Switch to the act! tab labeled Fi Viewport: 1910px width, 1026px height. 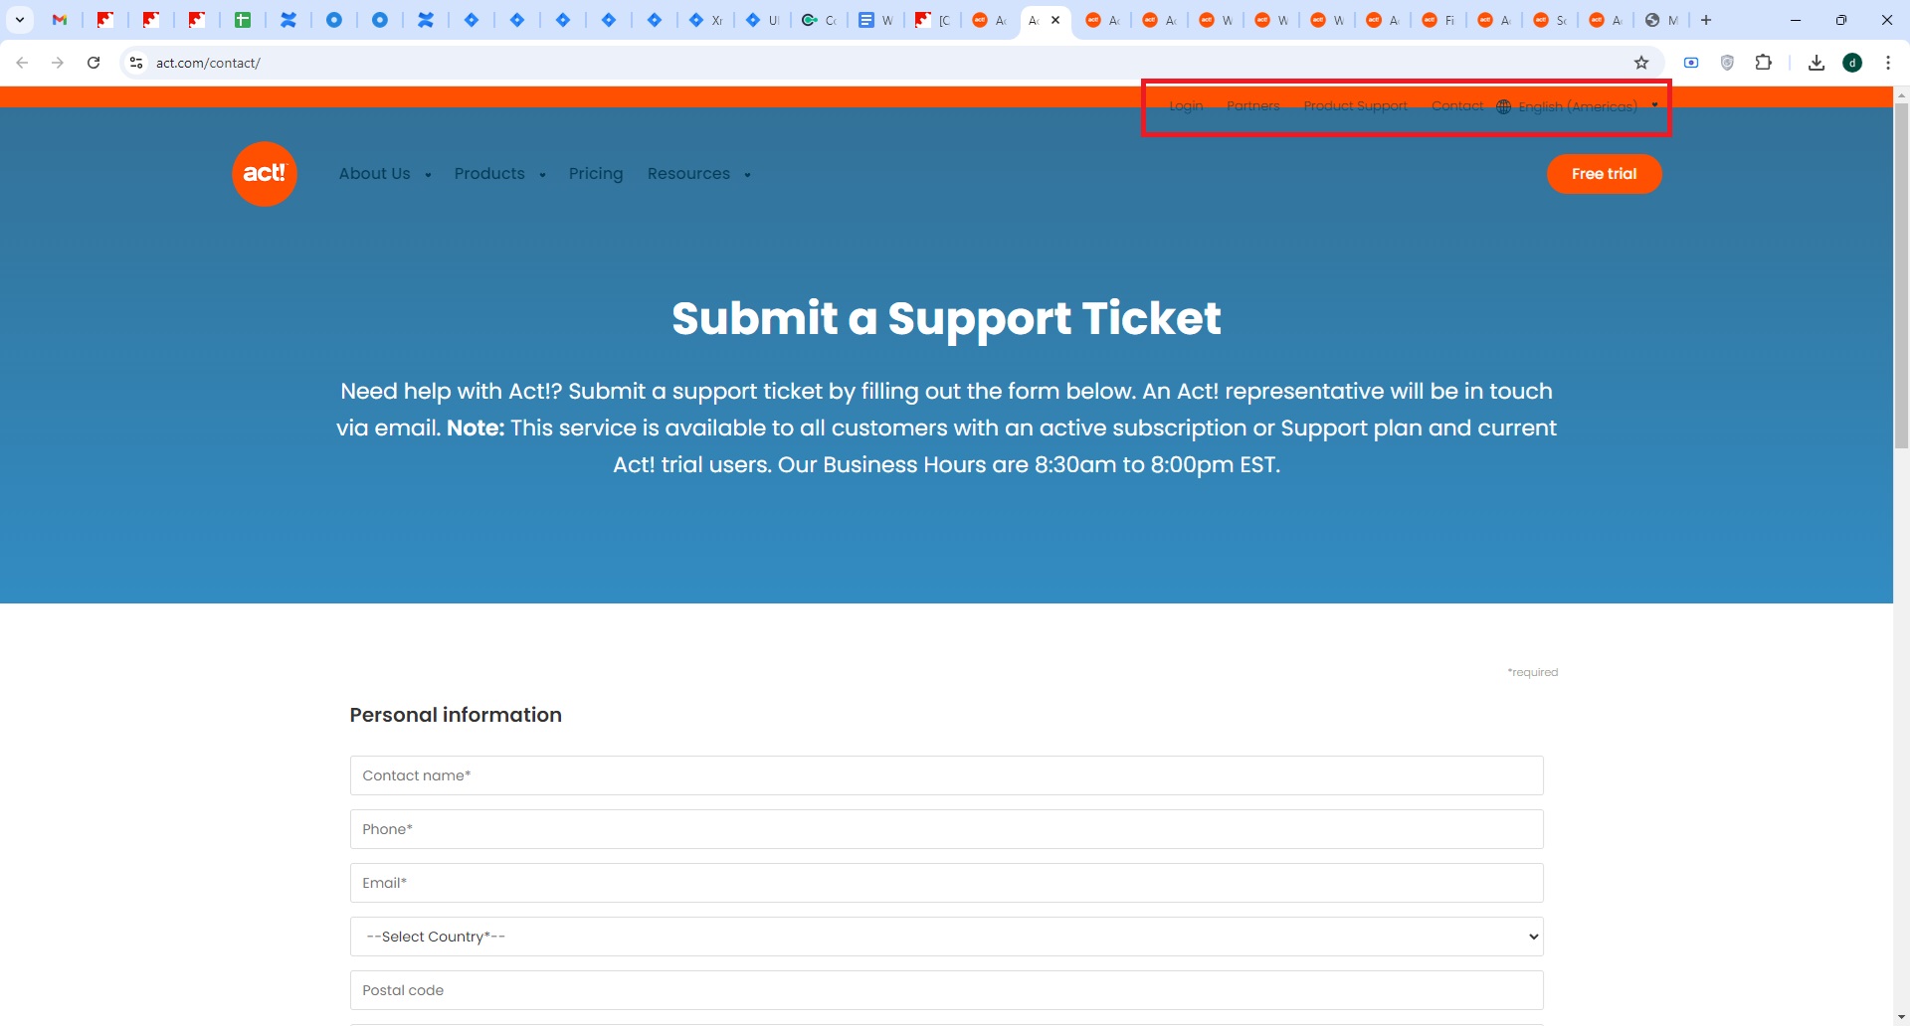point(1438,20)
